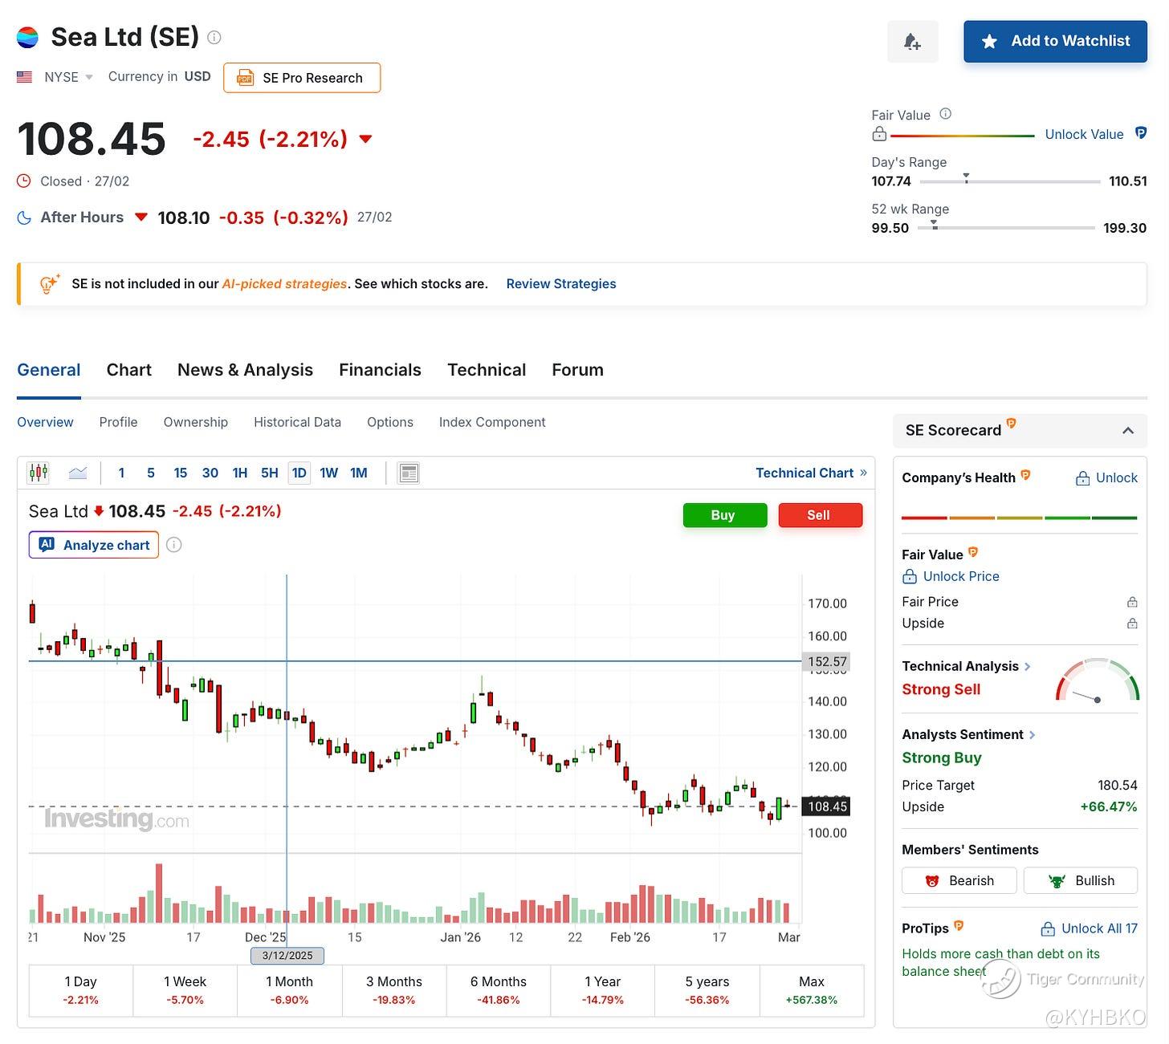This screenshot has width=1169, height=1044.
Task: Select area chart type icon
Action: [78, 473]
